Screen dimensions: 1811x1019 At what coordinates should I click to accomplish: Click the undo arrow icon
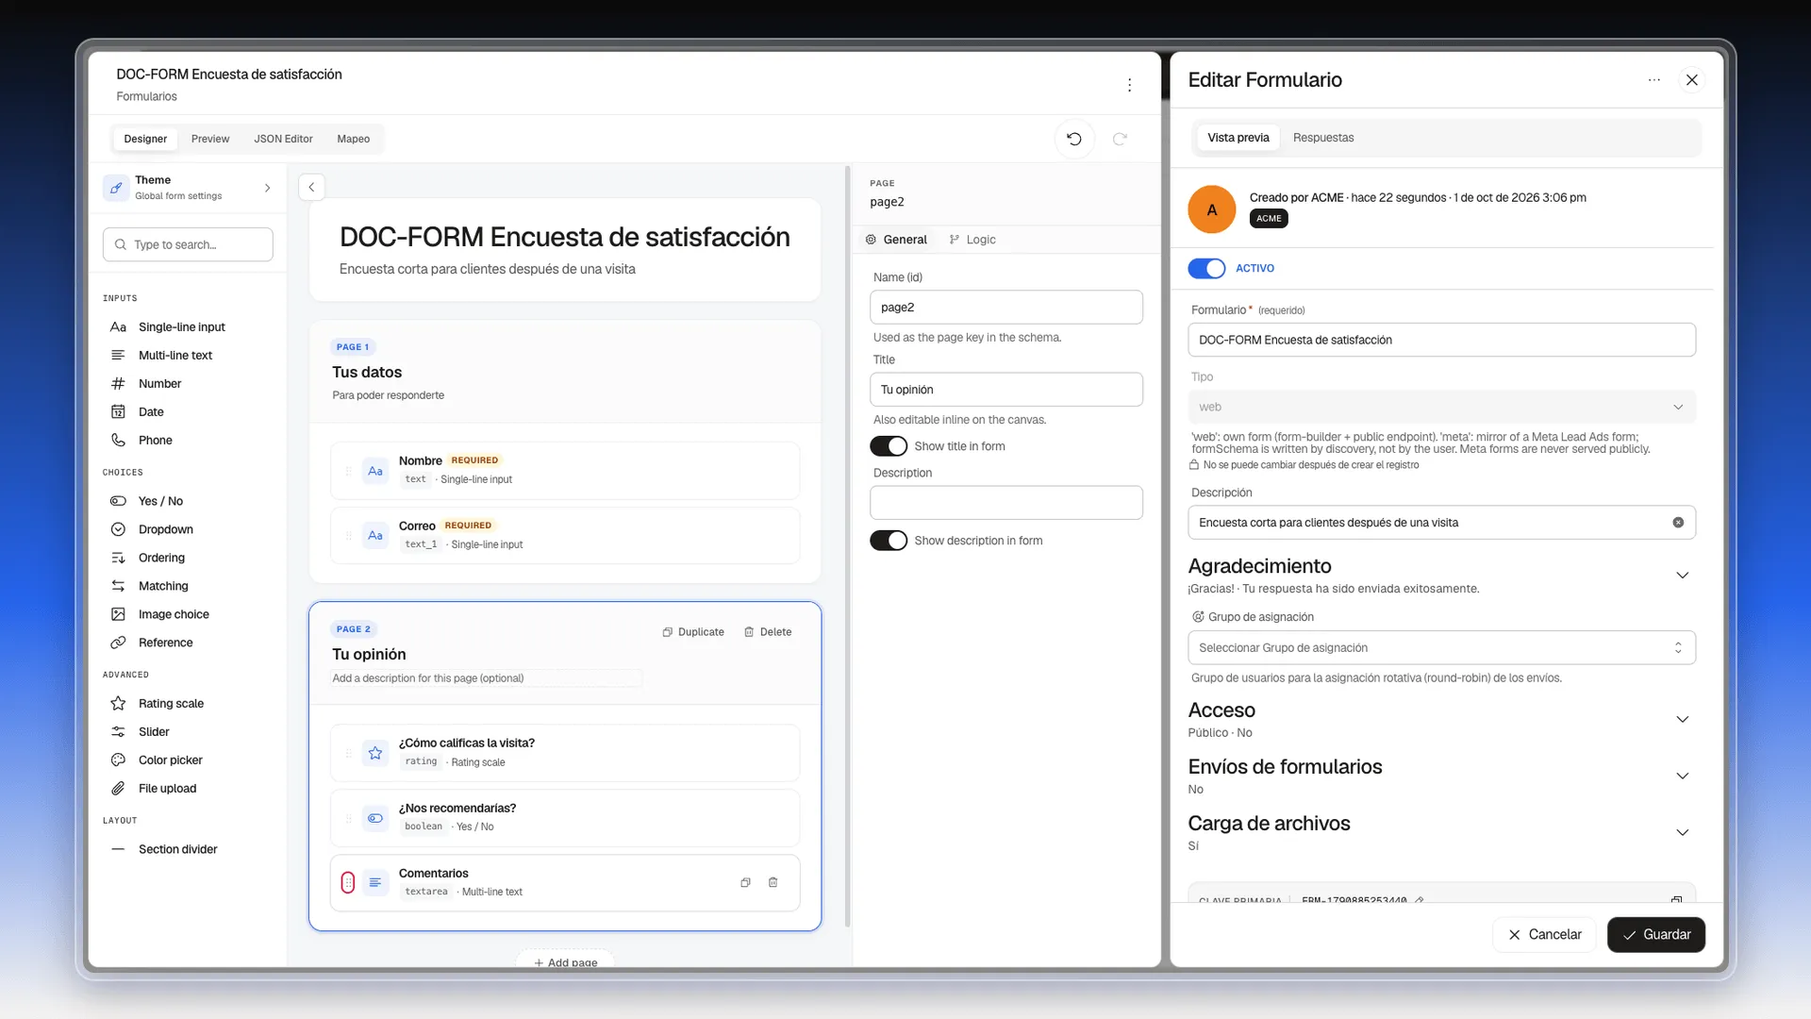pos(1073,139)
